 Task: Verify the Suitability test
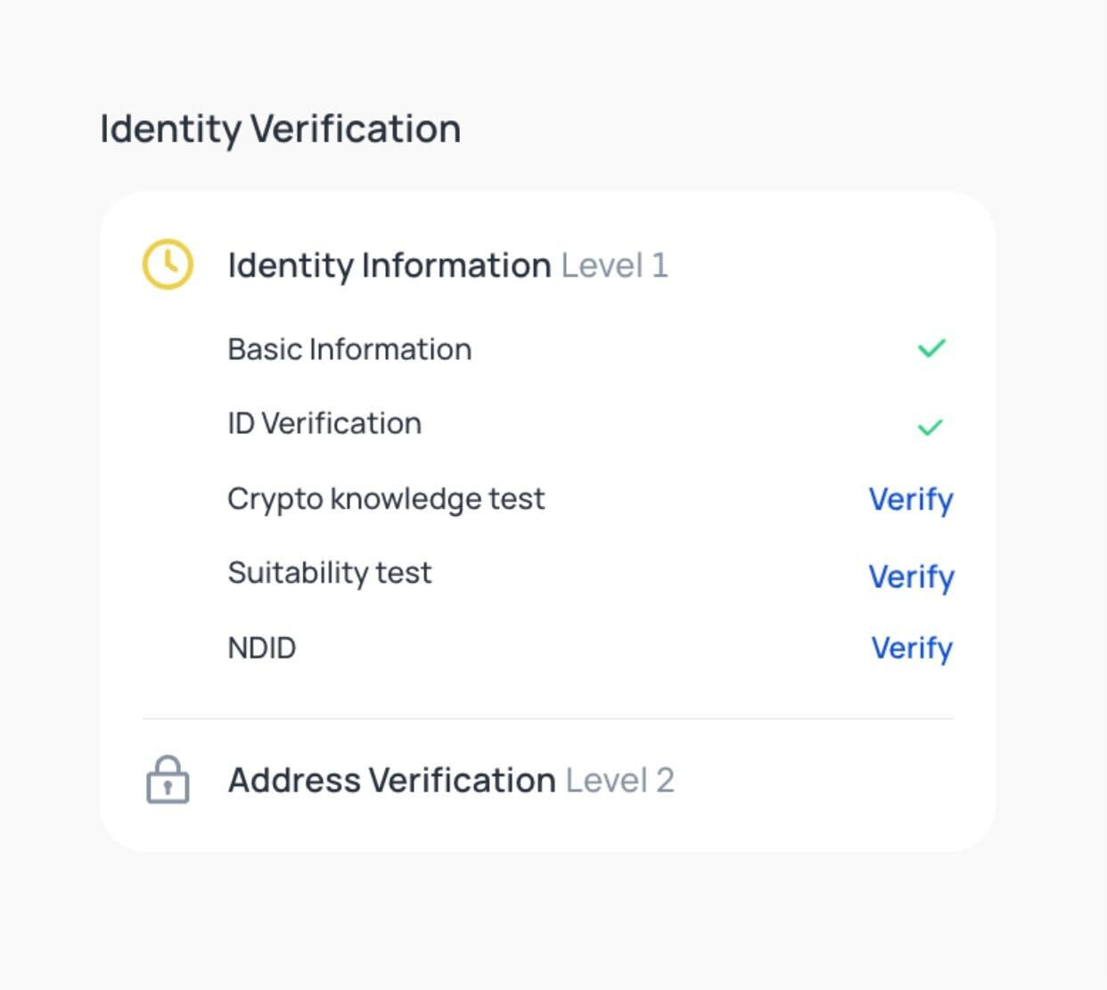click(911, 577)
